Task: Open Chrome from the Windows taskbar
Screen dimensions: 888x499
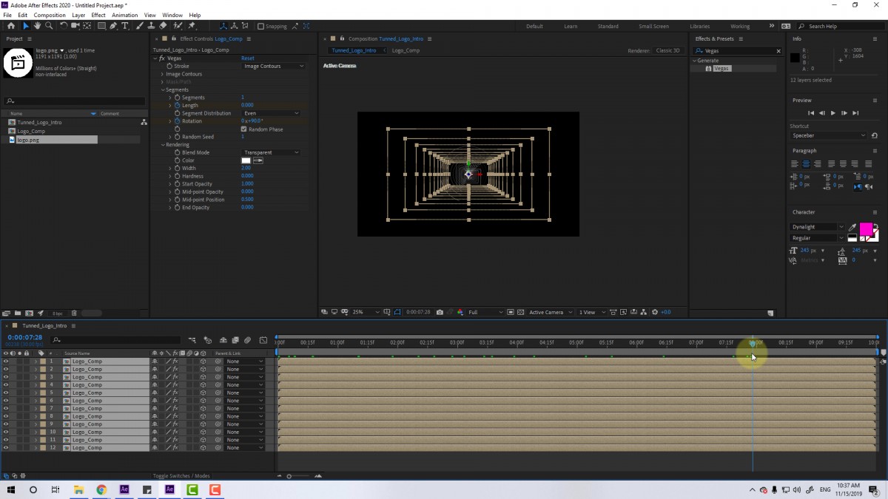Action: 101,489
